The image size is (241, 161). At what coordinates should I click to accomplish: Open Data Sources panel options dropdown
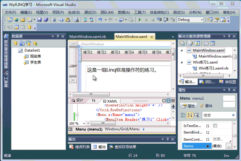(x=53, y=36)
